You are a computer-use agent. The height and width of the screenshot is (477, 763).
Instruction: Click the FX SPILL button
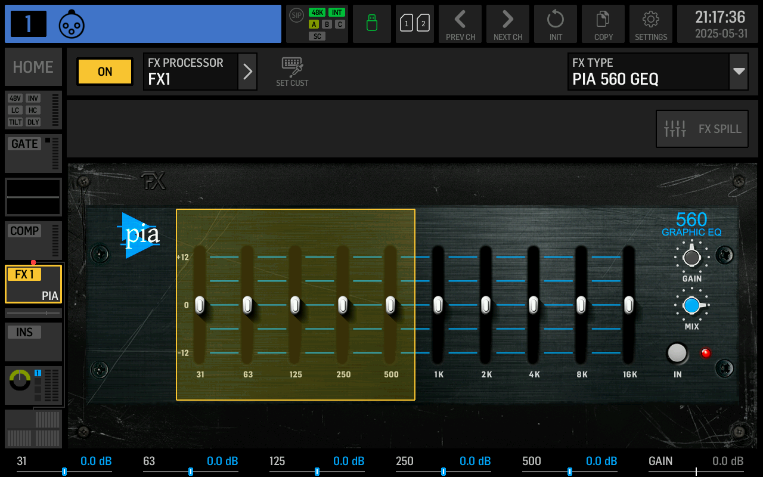[x=702, y=129]
